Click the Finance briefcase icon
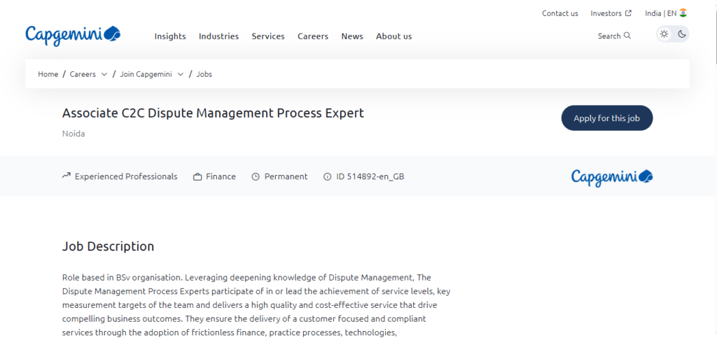Image resolution: width=717 pixels, height=338 pixels. pos(197,177)
